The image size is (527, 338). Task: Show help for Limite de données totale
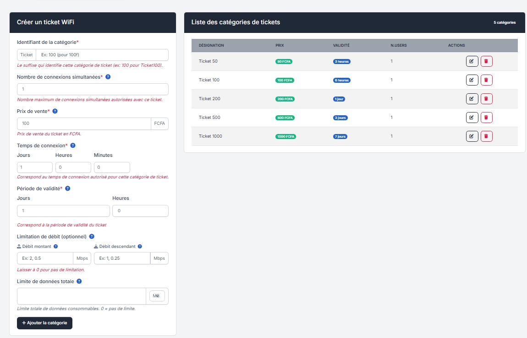point(79,281)
